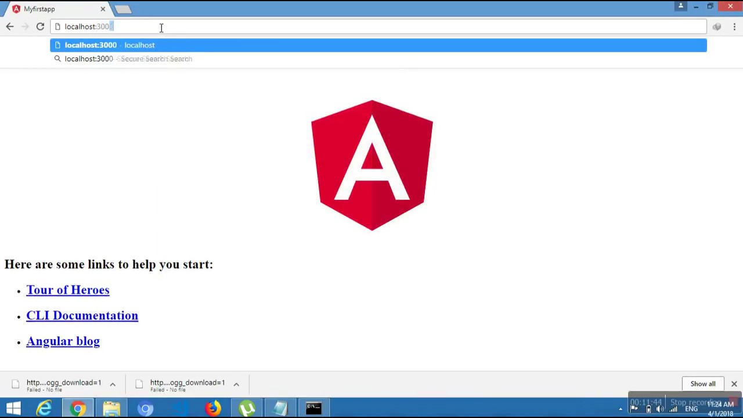Go back using browser back arrow
Image resolution: width=743 pixels, height=418 pixels.
[x=10, y=27]
